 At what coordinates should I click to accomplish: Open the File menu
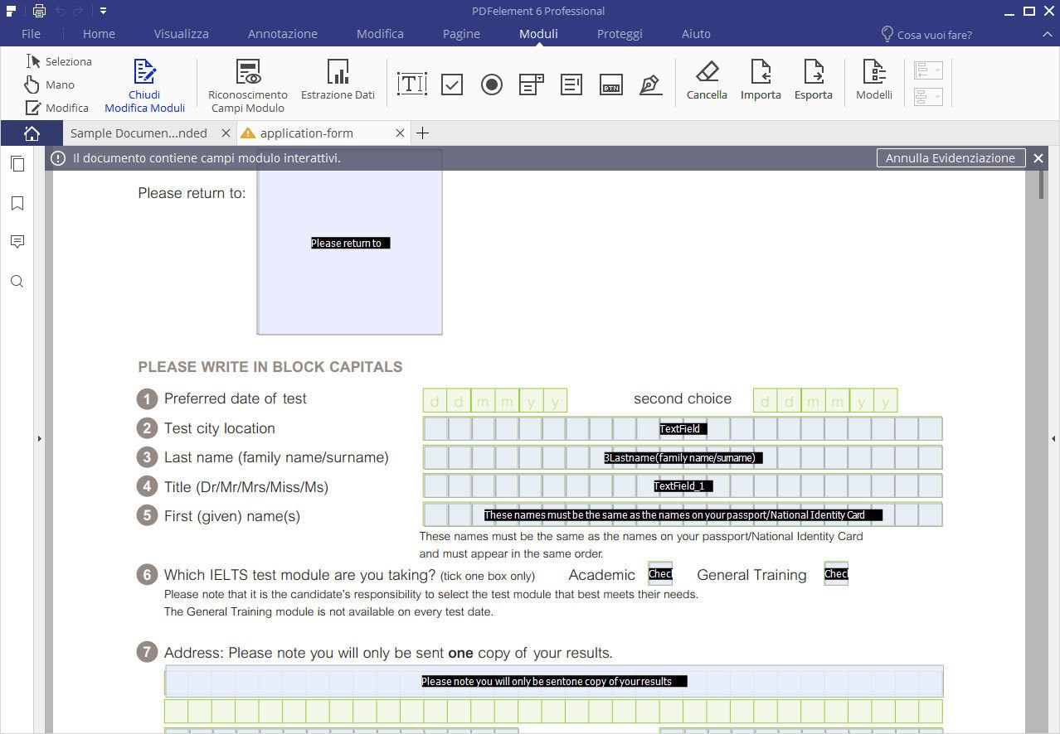click(31, 34)
